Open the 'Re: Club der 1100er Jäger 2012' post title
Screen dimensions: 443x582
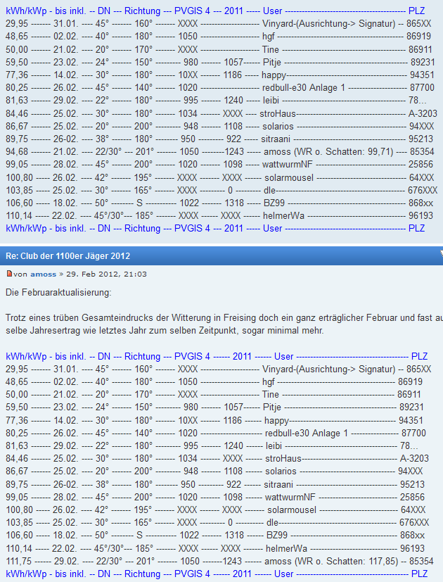68,255
